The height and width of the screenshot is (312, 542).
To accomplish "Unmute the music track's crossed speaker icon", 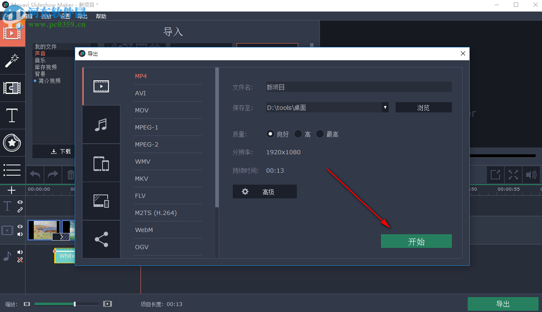I will (20, 260).
